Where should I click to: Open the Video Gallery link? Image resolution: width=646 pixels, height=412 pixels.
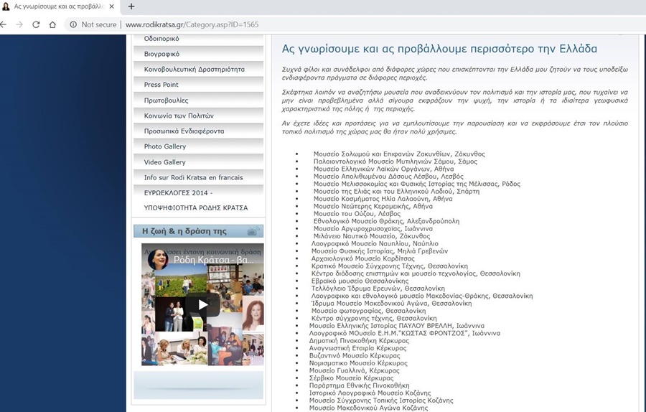(x=165, y=162)
